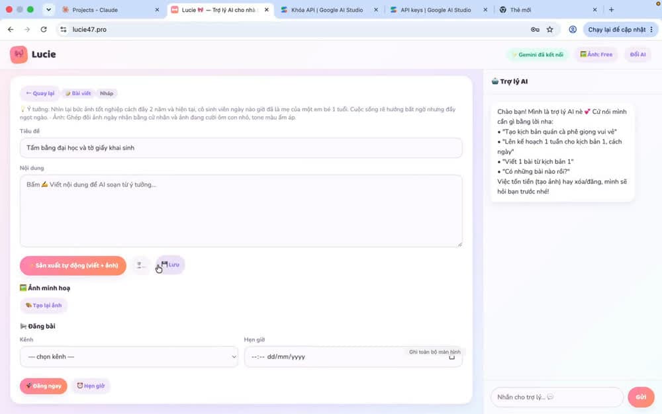662x414 pixels.
Task: Click the Gemini đã kết nối status badge
Action: [x=538, y=54]
